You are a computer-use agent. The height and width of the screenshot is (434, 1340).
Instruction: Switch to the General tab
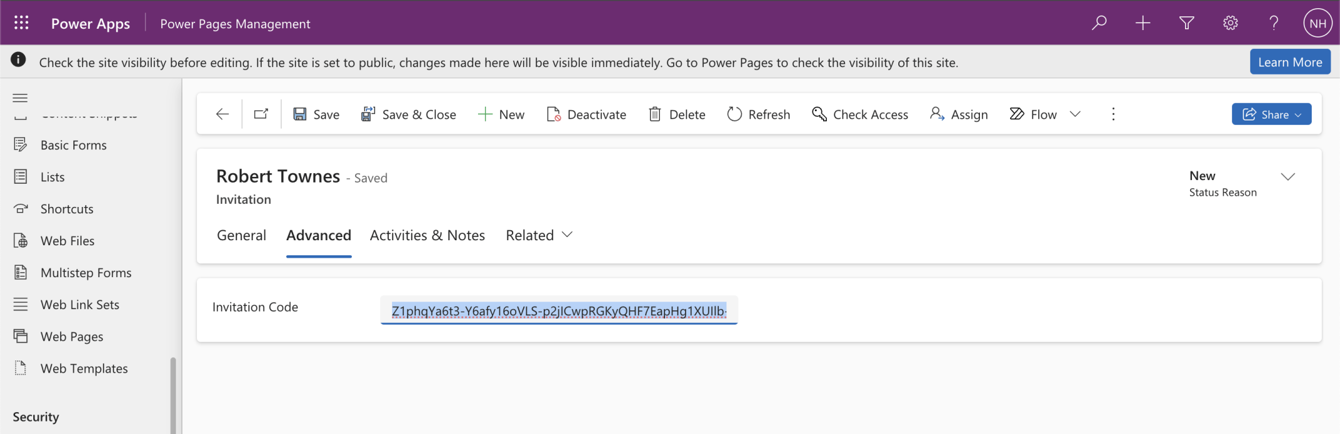(242, 235)
